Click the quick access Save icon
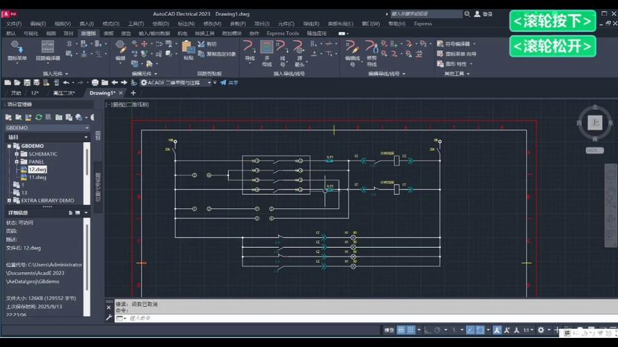The width and height of the screenshot is (618, 347). [27, 83]
